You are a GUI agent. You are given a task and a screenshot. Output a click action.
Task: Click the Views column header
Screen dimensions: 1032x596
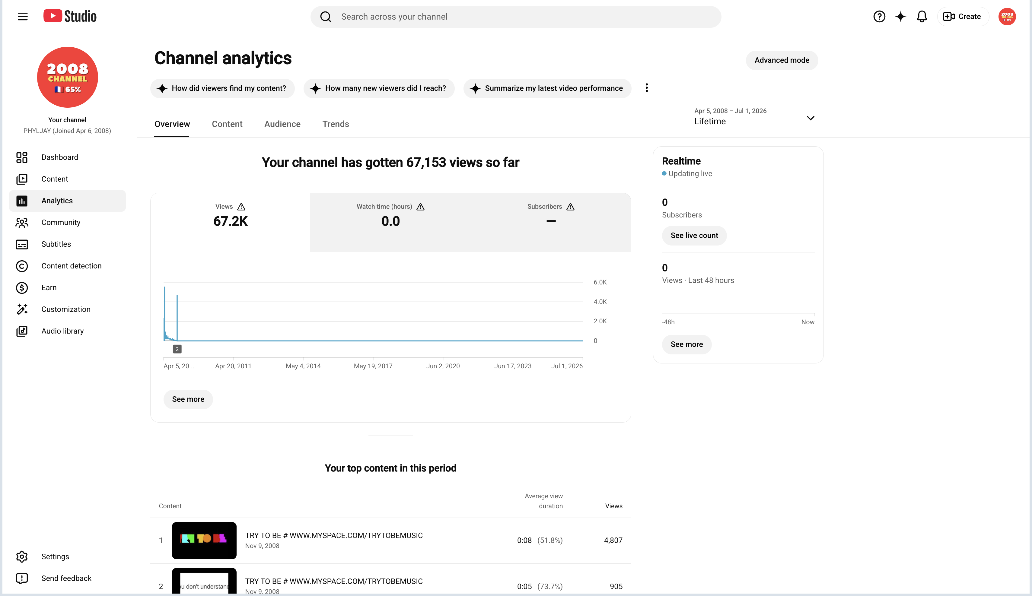pyautogui.click(x=613, y=506)
